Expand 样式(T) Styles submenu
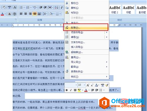The width and height of the screenshot is (147, 111). click(87, 77)
